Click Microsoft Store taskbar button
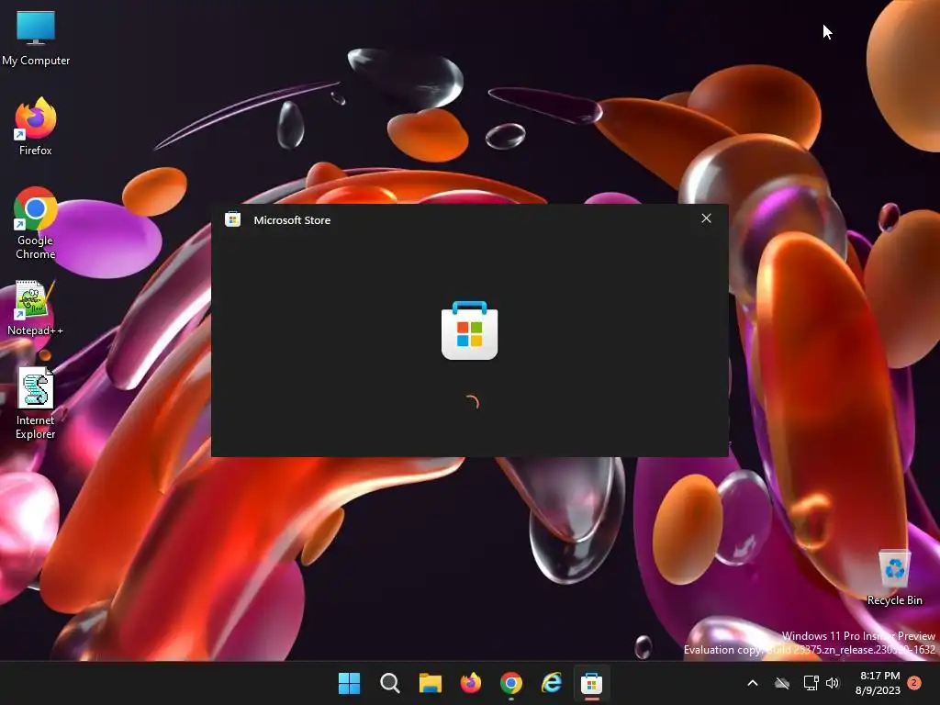Image resolution: width=940 pixels, height=705 pixels. pyautogui.click(x=592, y=683)
